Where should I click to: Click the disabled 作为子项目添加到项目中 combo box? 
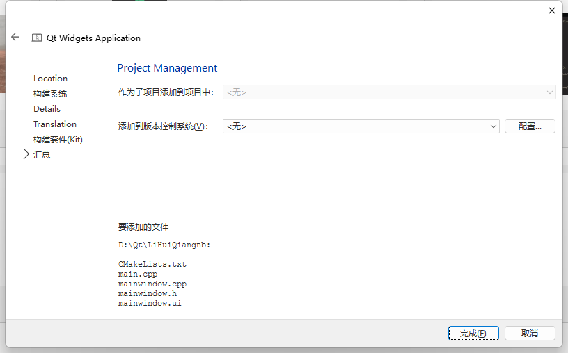coord(389,92)
